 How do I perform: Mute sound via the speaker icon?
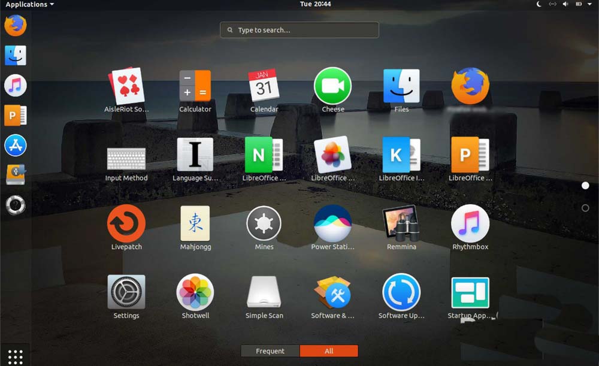(565, 4)
